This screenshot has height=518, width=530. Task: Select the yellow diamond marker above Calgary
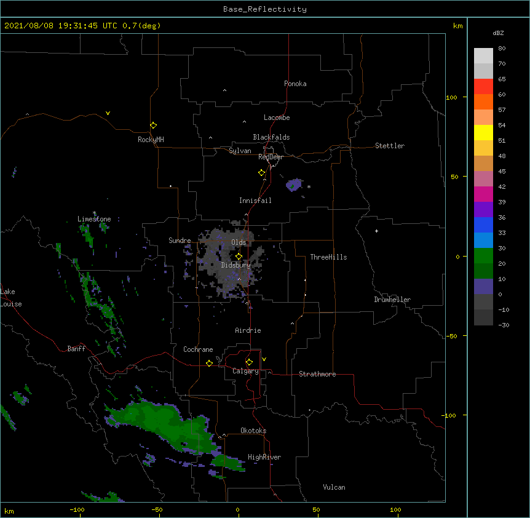[249, 362]
